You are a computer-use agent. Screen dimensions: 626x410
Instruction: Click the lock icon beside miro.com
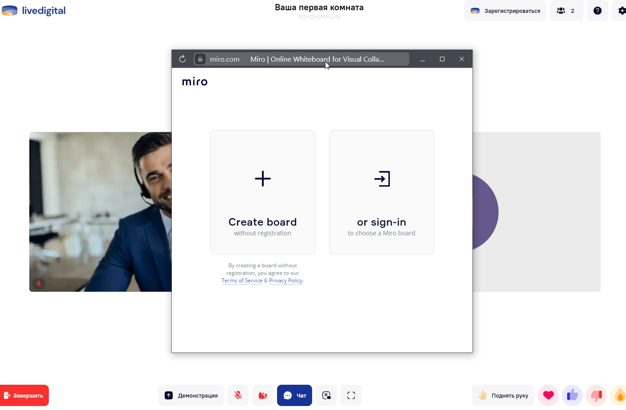tap(200, 59)
